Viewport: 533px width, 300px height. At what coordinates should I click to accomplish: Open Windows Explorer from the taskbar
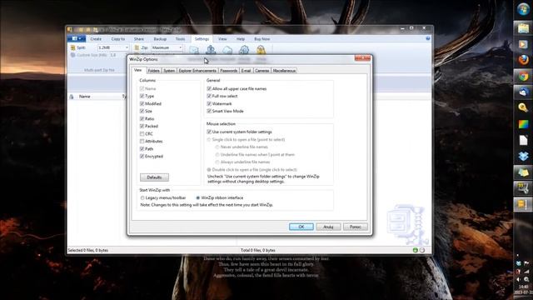point(523,27)
